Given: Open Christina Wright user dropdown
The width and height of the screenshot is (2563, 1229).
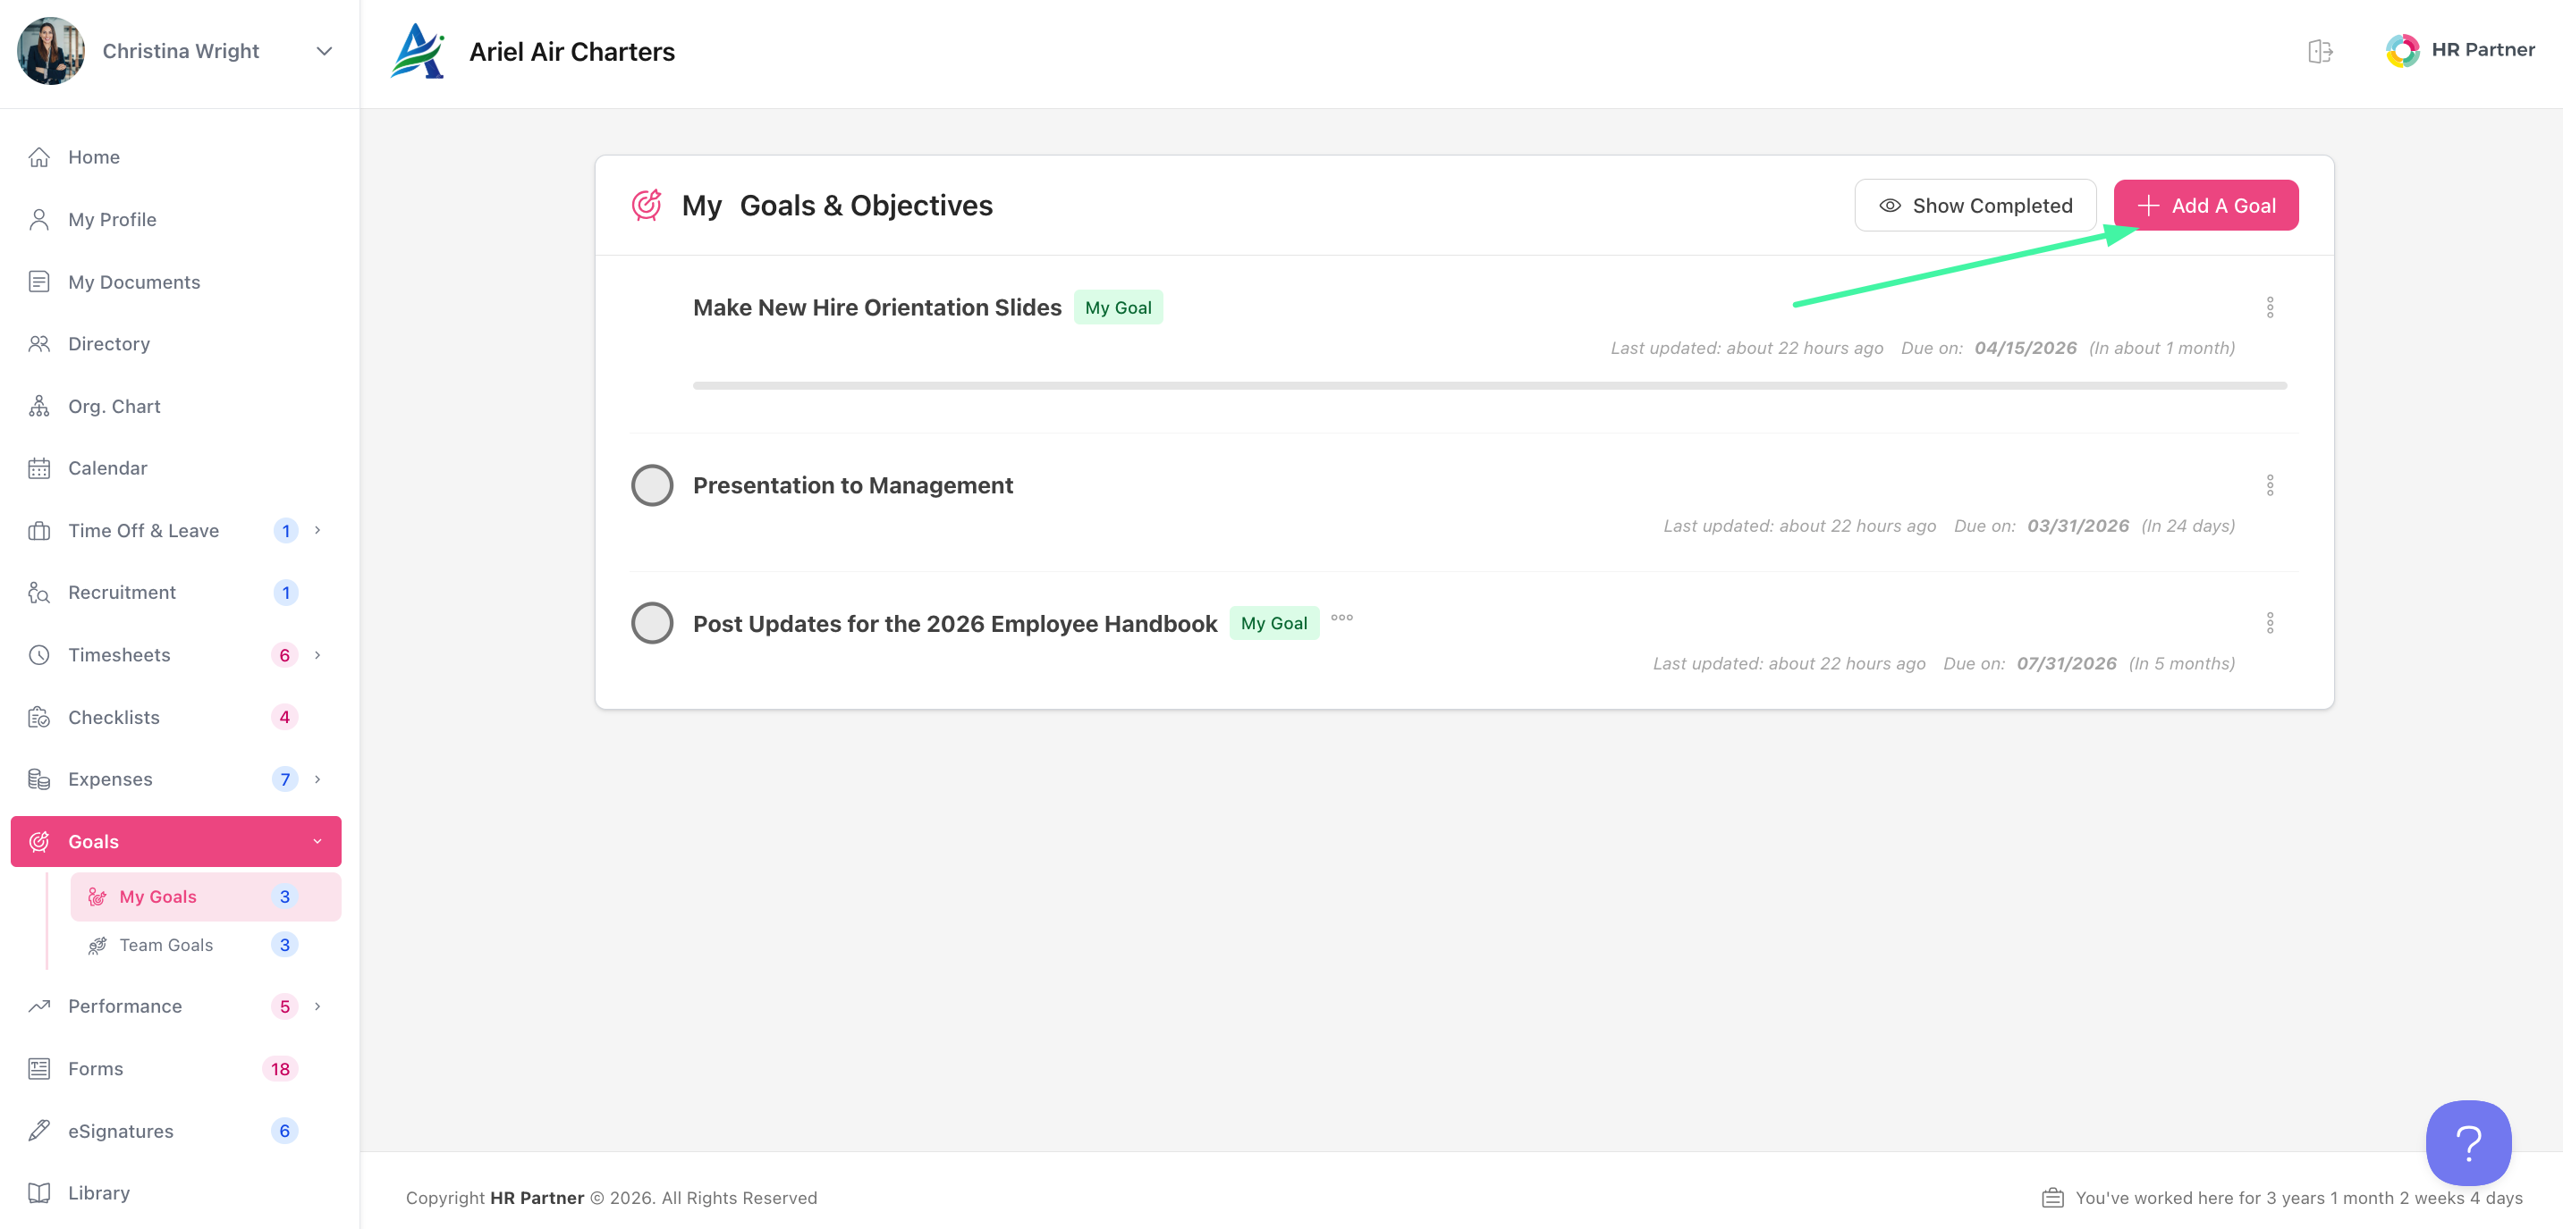Looking at the screenshot, I should [x=324, y=51].
